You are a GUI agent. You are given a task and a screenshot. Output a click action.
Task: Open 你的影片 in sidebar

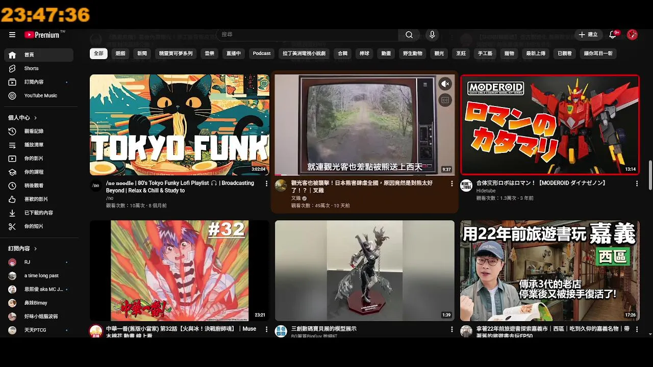point(39,159)
